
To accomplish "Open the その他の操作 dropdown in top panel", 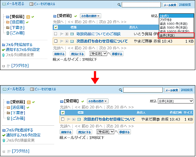I will pyautogui.click(x=91, y=16).
